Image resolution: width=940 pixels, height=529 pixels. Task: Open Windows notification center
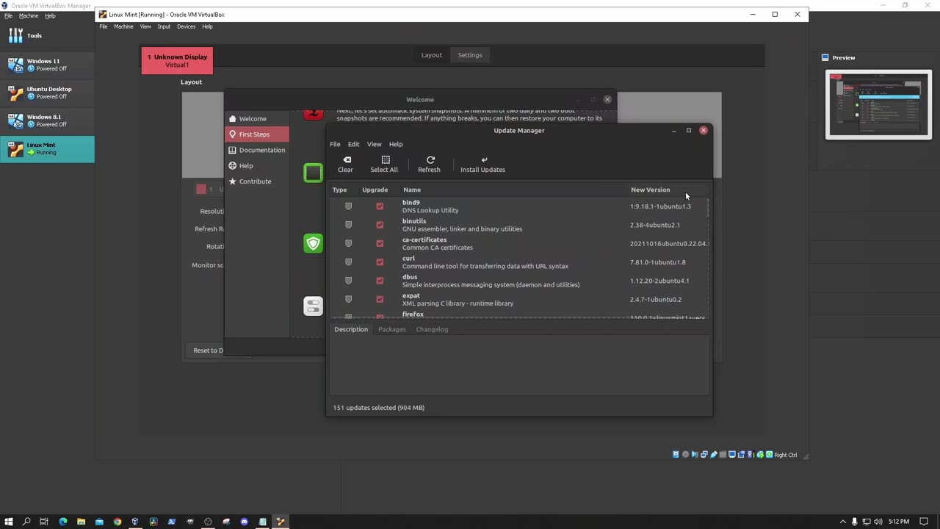point(924,522)
